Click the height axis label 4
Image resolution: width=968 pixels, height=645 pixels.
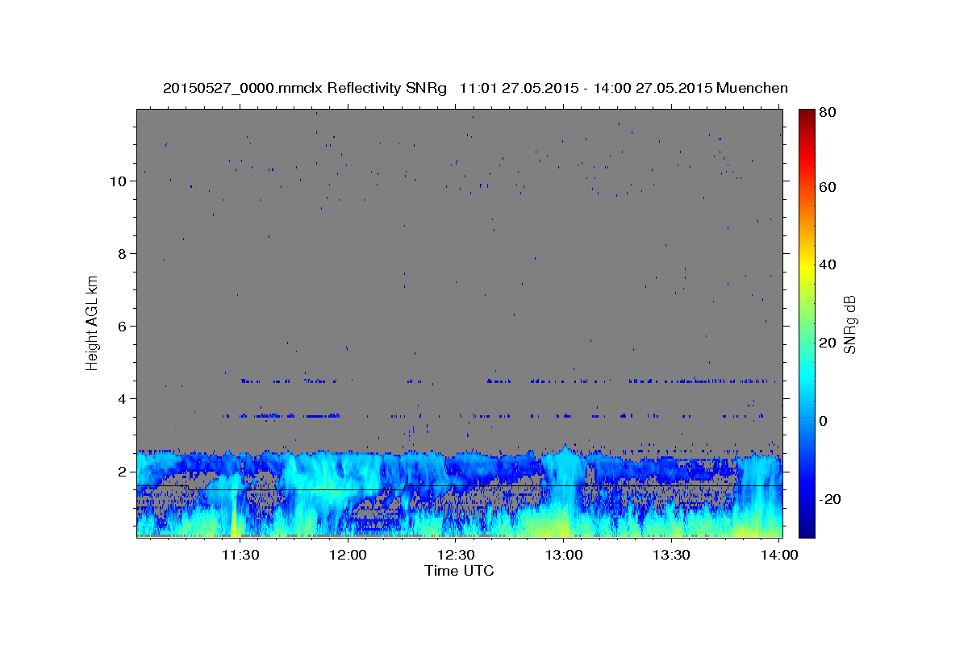pyautogui.click(x=122, y=399)
